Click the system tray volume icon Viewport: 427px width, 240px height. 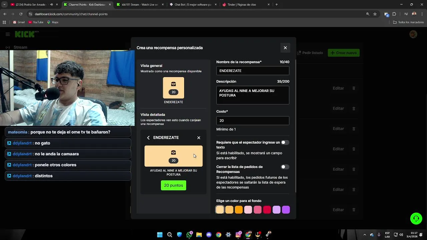[x=401, y=235]
